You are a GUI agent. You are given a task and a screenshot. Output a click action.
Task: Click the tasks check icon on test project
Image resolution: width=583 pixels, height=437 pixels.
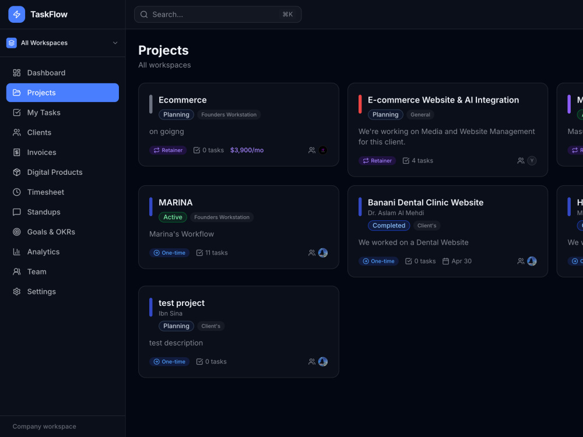click(x=199, y=362)
